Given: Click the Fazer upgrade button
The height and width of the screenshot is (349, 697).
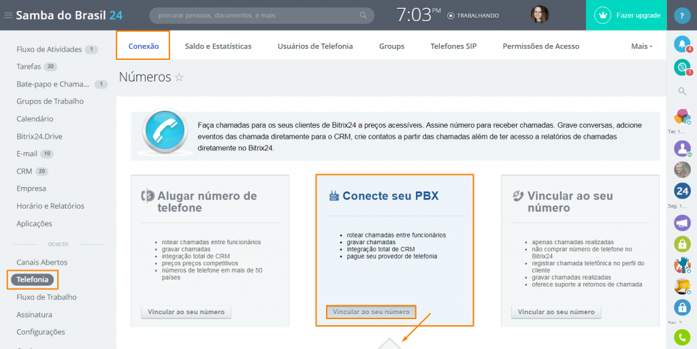Looking at the screenshot, I should pyautogui.click(x=626, y=15).
